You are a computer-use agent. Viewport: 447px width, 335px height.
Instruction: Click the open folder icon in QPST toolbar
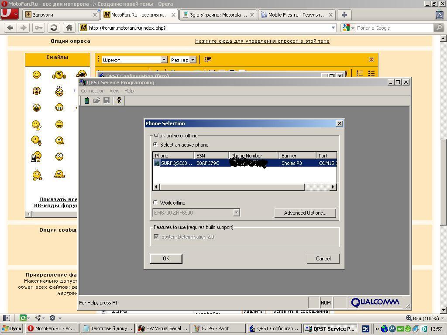[96, 100]
